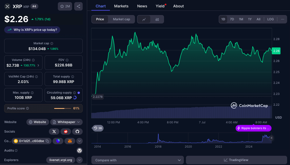Open the chart more-options ellipsis
290x165 pixels.
pyautogui.click(x=282, y=19)
